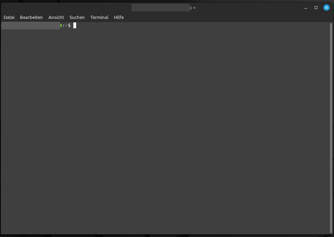
Task: Show the Terminal menu options
Action: coord(99,17)
